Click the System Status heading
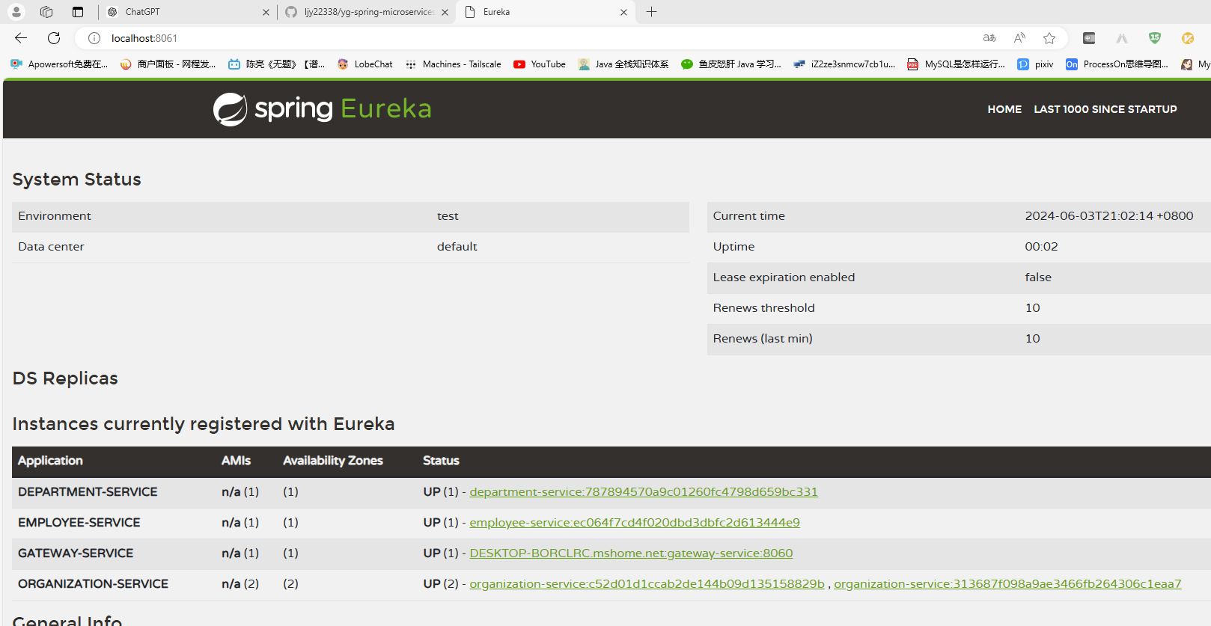 (x=76, y=179)
